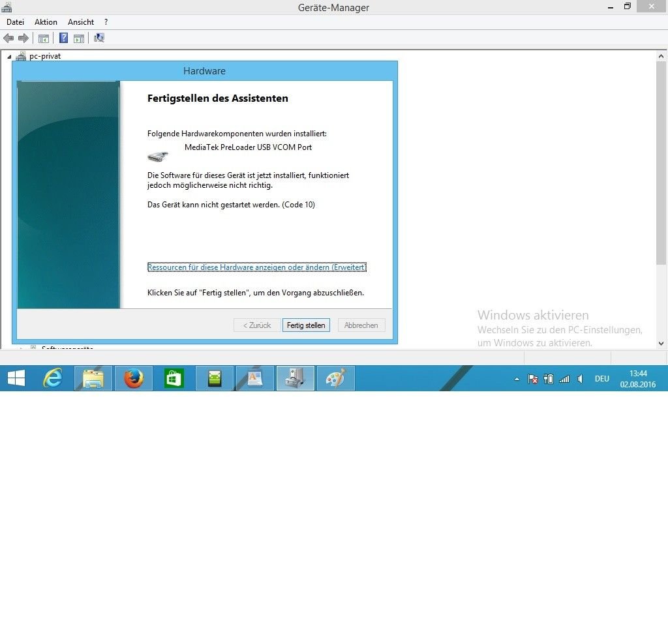Image resolution: width=668 pixels, height=626 pixels.
Task: Open File Explorer from the taskbar
Action: pos(93,378)
